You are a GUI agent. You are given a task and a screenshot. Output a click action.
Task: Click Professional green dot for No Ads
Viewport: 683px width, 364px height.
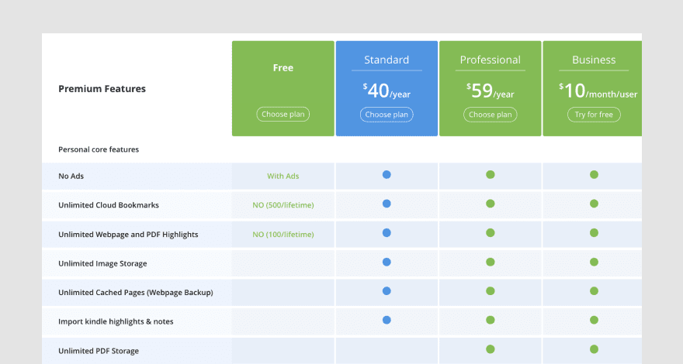tap(491, 175)
